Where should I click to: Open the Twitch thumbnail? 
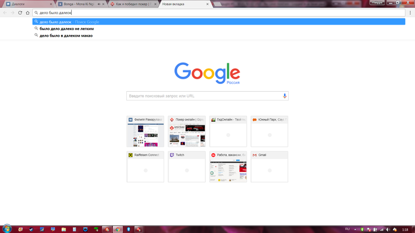click(187, 167)
